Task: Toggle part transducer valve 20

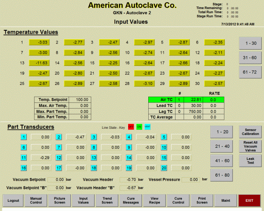Action: pyautogui.click(x=164, y=167)
